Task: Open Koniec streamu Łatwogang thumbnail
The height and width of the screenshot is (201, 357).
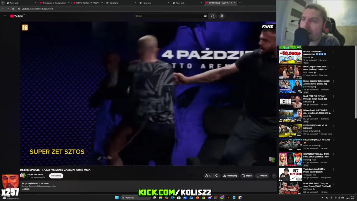Action: [290, 86]
